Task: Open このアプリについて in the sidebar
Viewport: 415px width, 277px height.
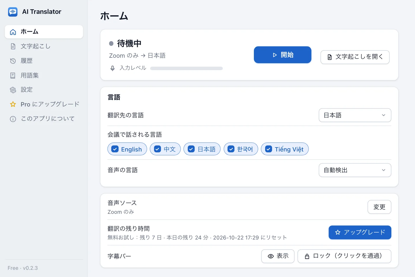Action: (44, 119)
